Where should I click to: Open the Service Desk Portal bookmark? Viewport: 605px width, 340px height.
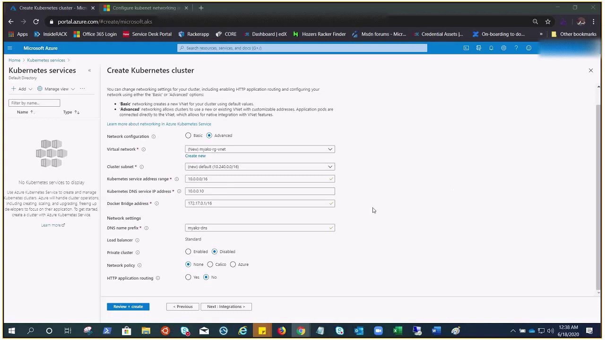(x=147, y=34)
